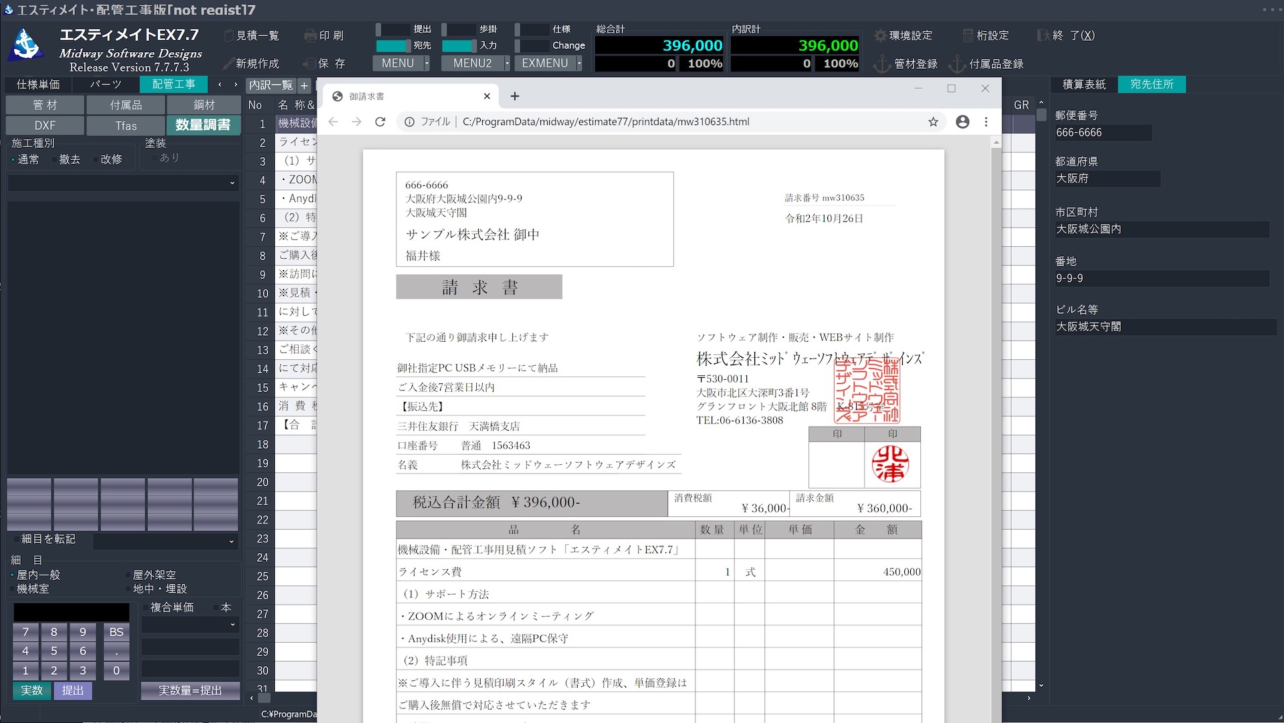This screenshot has height=723, width=1284.
Task: Switch to the パーツ tab
Action: 106,84
